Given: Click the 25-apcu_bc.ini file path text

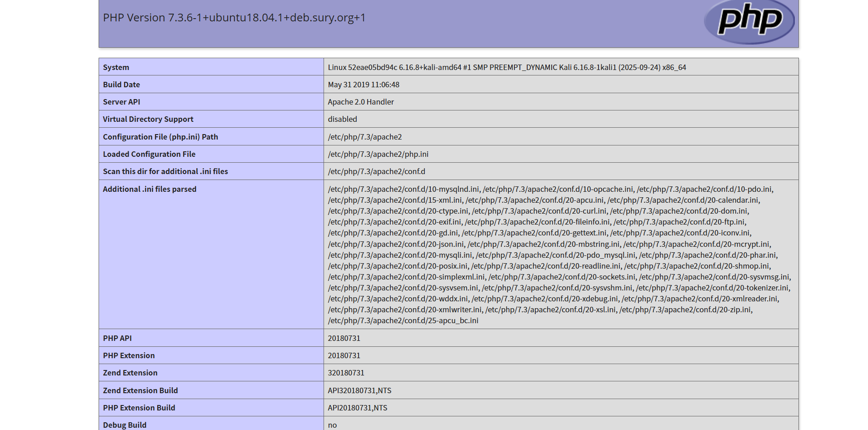Looking at the screenshot, I should [403, 320].
